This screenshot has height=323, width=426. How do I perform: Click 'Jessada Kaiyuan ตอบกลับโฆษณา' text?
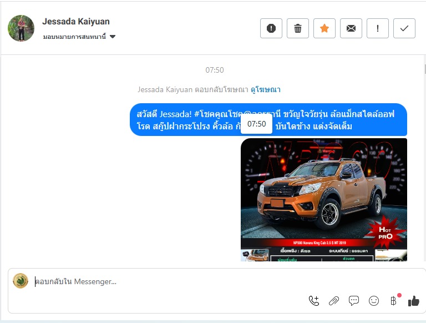click(192, 89)
